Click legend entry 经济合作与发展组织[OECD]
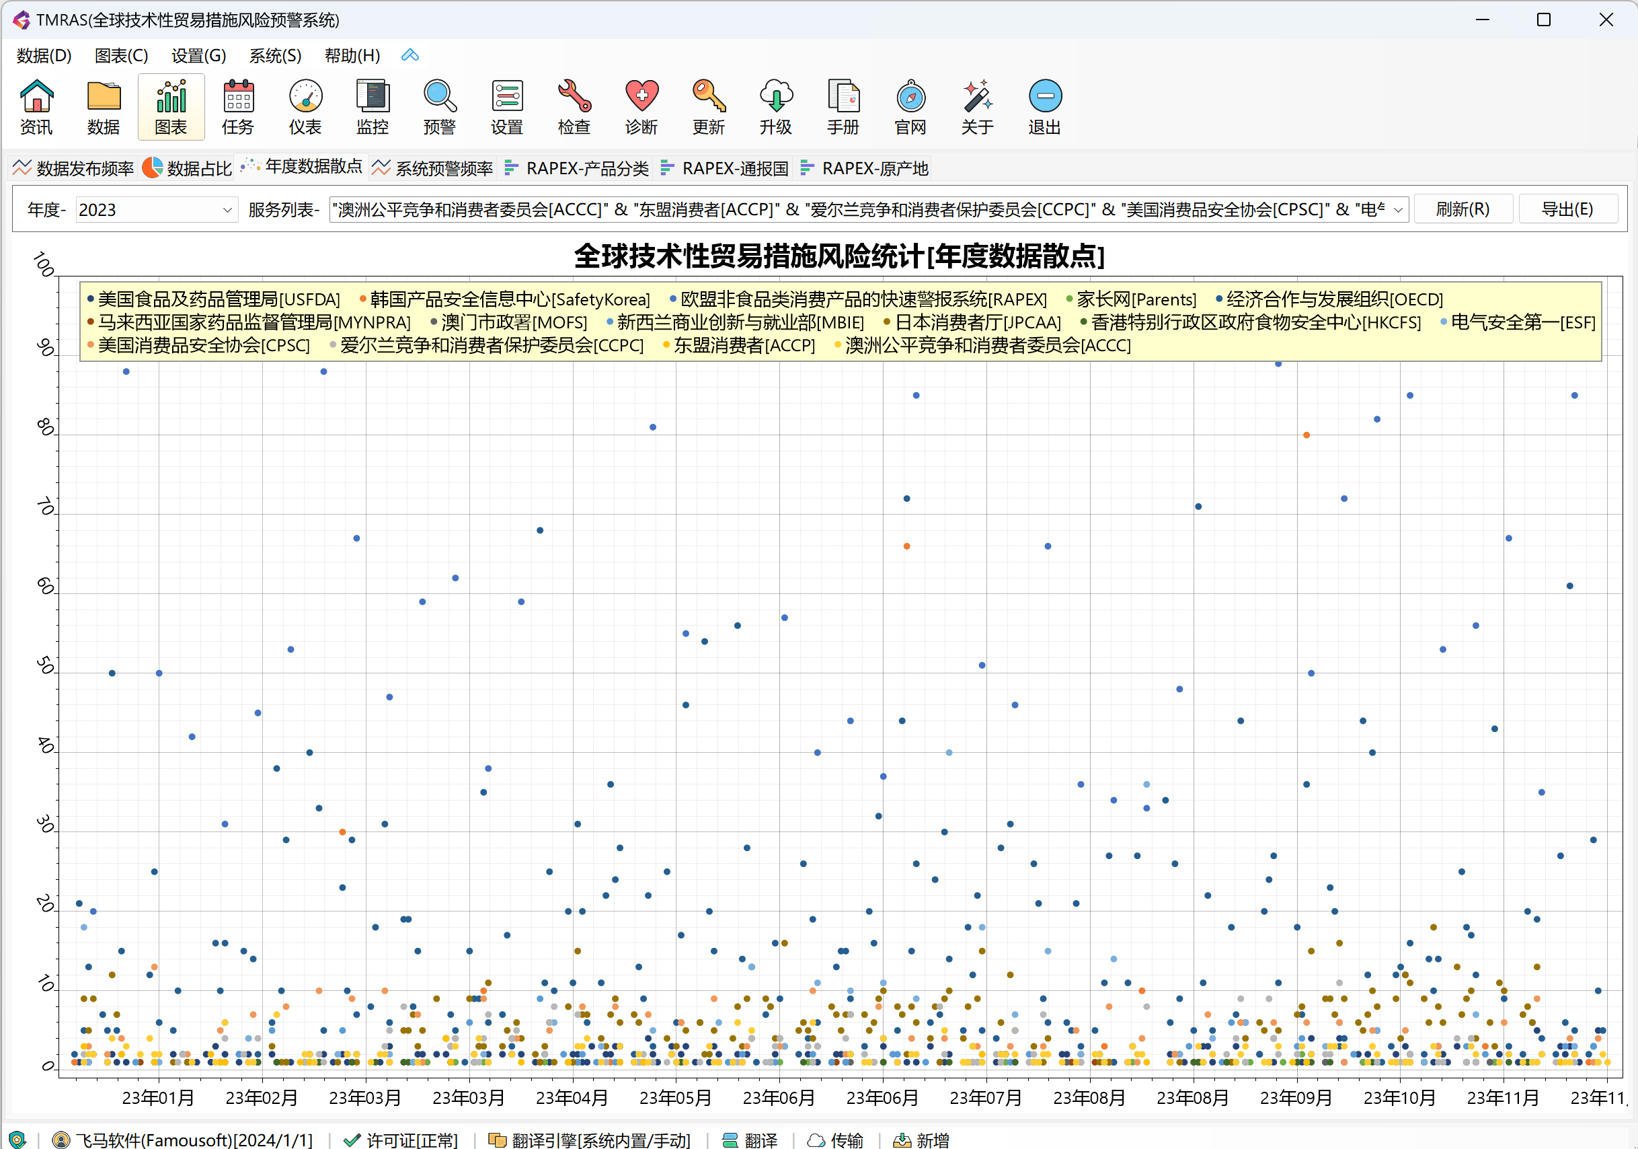Viewport: 1638px width, 1149px height. (x=1329, y=298)
